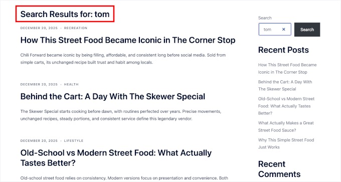Click the date above 'Behind the Cart' post
Screen dimensions: 341x182
click(39, 84)
